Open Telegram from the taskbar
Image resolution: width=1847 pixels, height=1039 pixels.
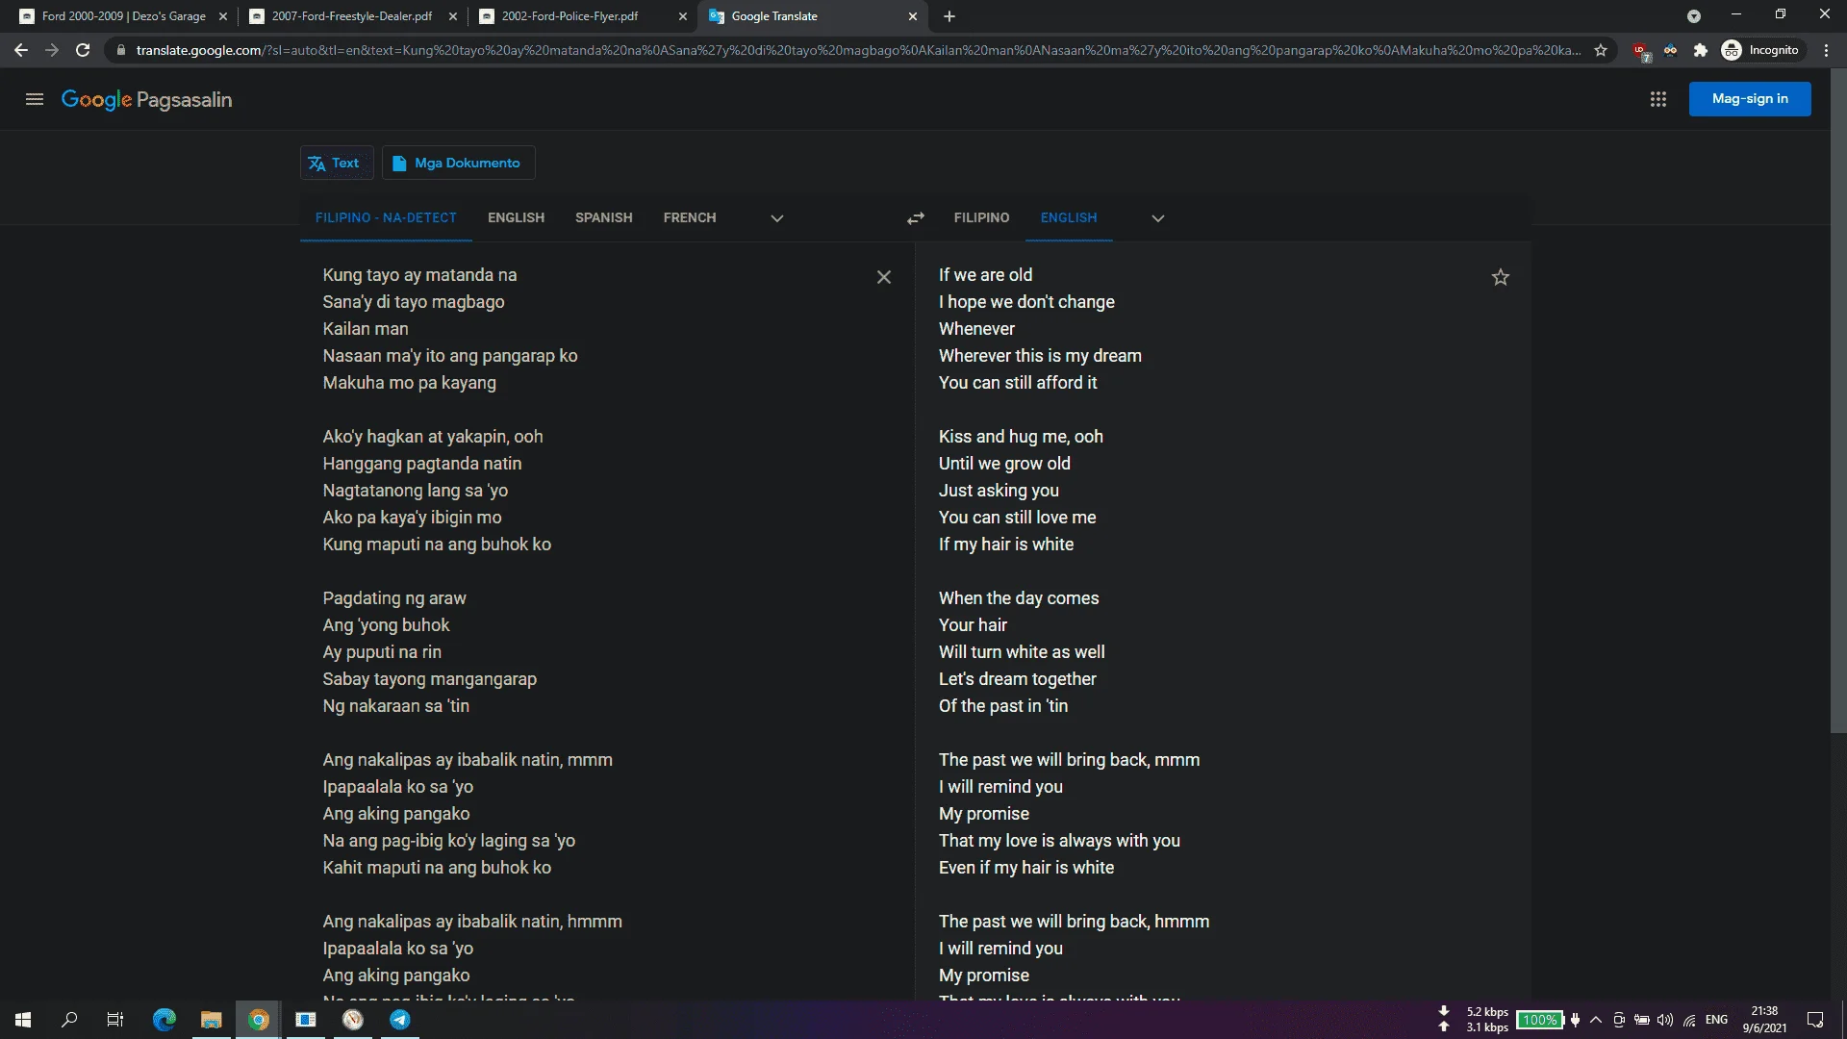coord(400,1020)
